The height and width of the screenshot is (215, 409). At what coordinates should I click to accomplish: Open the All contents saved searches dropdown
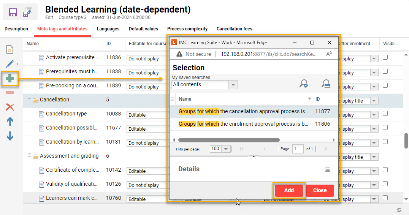pos(204,85)
